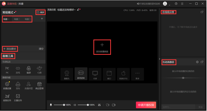Mute the speaker output icon

(75, 105)
